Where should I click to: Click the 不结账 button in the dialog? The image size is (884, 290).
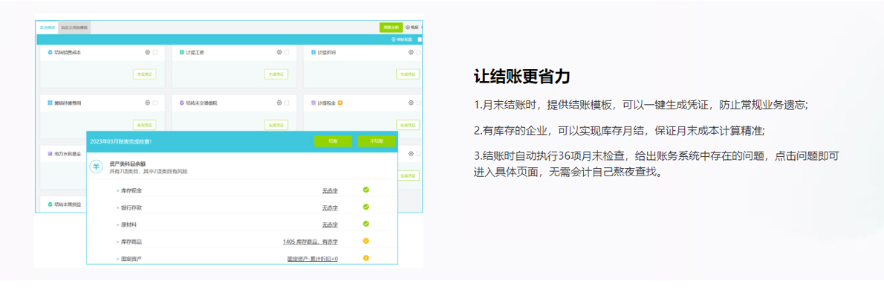(x=377, y=141)
